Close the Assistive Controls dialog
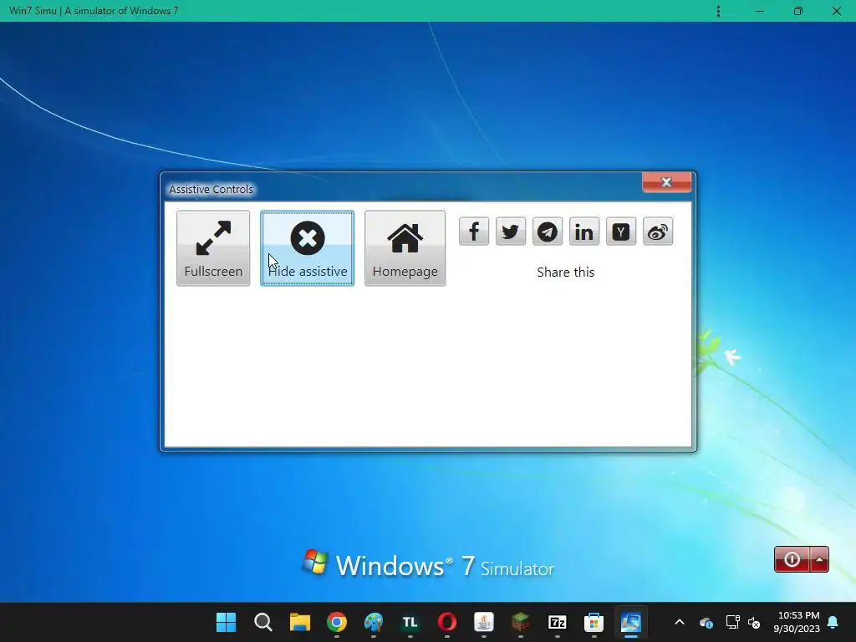856x642 pixels. click(666, 182)
